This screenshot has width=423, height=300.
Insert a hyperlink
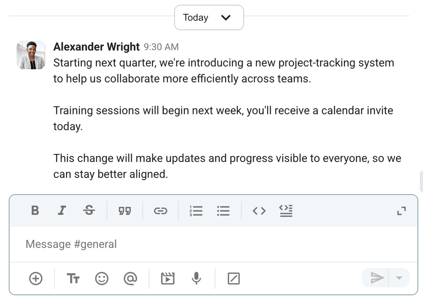tap(161, 211)
